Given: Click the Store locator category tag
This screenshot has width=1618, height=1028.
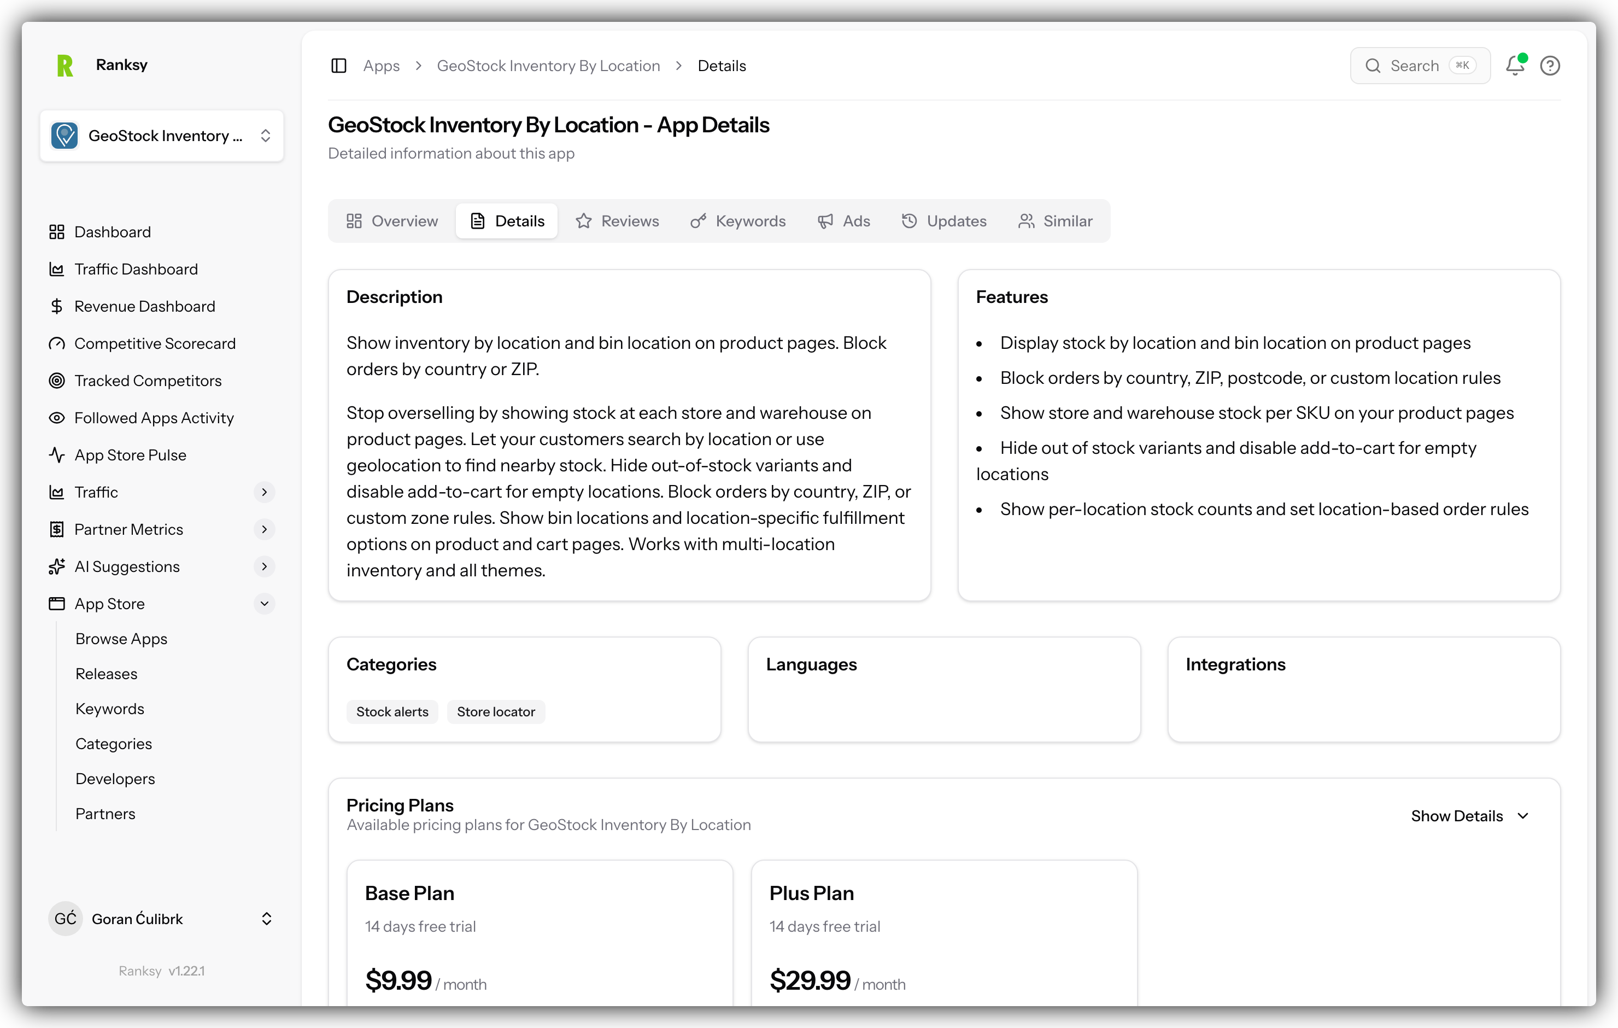Looking at the screenshot, I should 496,712.
